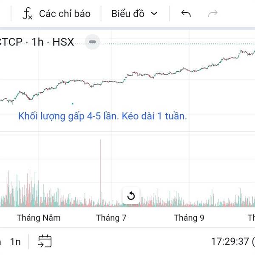Click the Tháng 9 time axis label
This screenshot has width=255, height=255.
[x=189, y=218]
